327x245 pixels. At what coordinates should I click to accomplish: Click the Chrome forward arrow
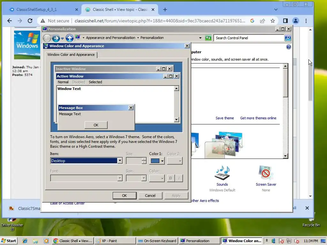(x=20, y=21)
